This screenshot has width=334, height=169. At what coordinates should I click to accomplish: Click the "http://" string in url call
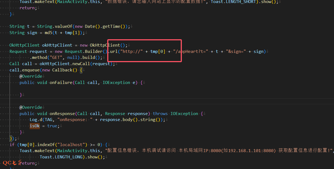click(132, 52)
